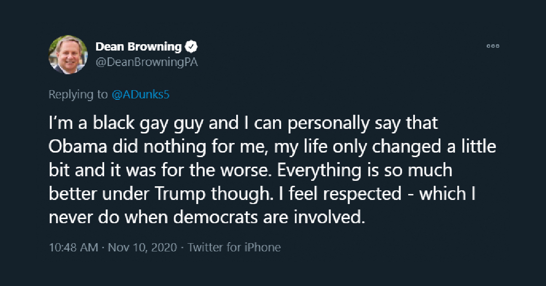
Task: Click the final line ending 'are involved.'
Action: pyautogui.click(x=207, y=217)
